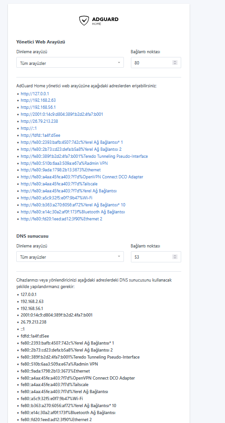Open the http://192.168.2.63 link
This screenshot has width=225, height=423.
tap(38, 100)
